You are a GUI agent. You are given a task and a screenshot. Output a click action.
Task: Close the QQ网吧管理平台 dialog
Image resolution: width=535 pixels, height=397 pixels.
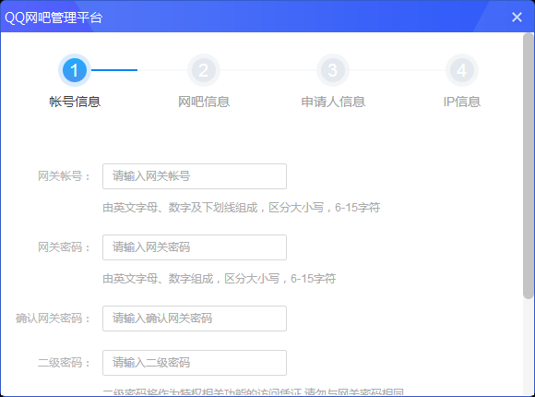[517, 17]
